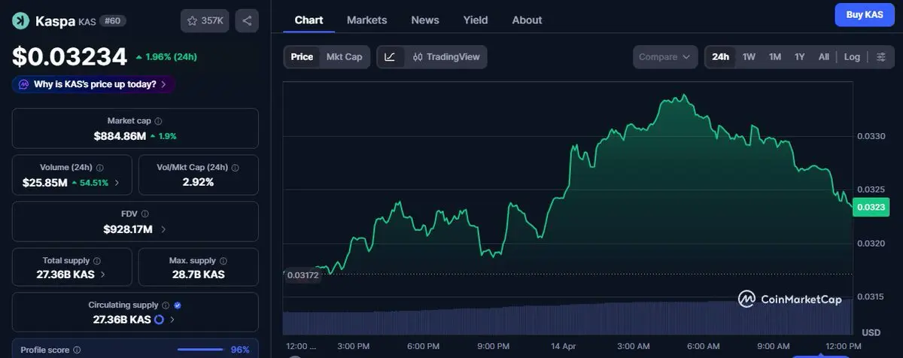Switch chart to Mkt Cap view
The height and width of the screenshot is (358, 903).
coord(344,57)
